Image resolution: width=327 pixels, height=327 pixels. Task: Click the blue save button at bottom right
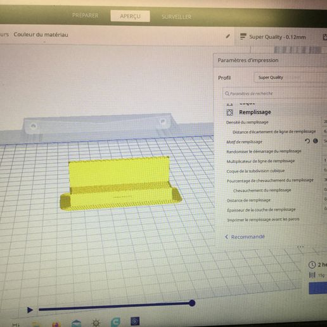[318, 288]
